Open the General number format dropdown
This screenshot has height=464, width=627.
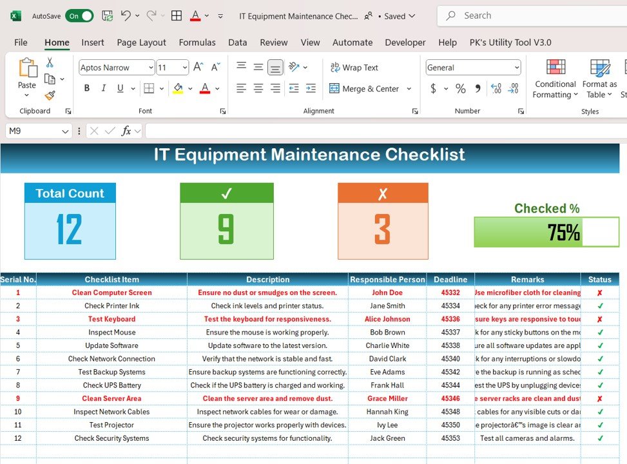517,68
